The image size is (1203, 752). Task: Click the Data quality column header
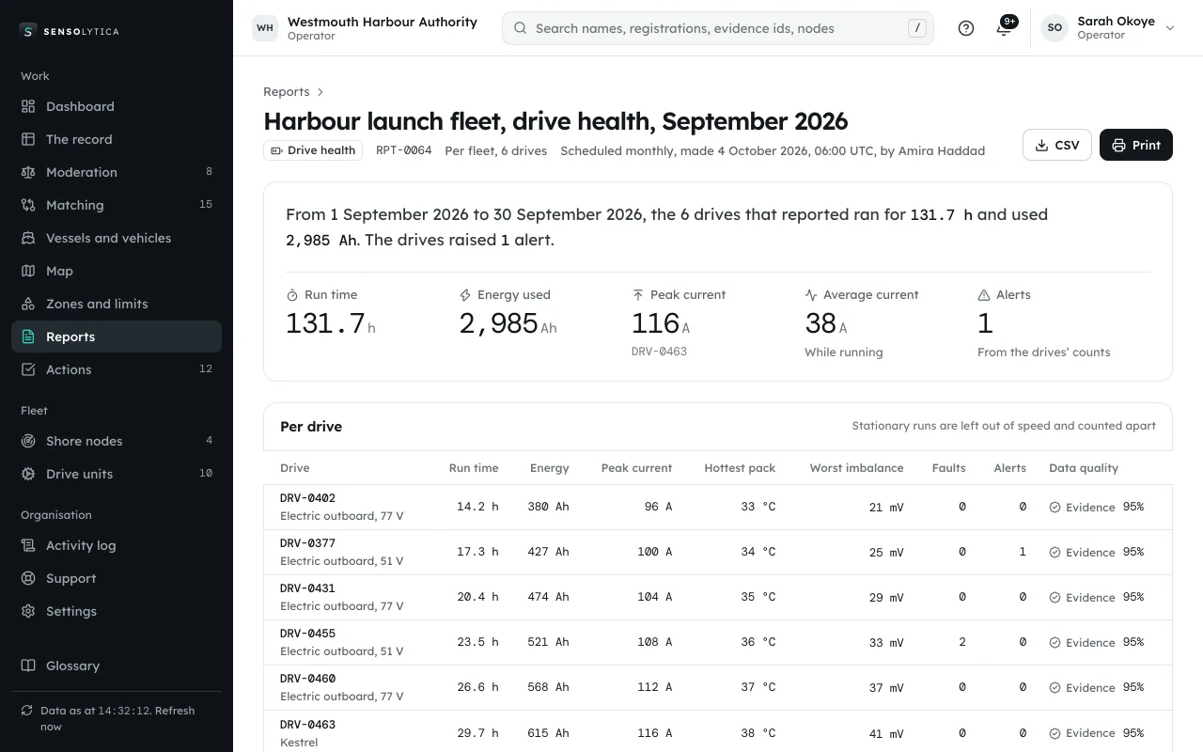pos(1084,467)
